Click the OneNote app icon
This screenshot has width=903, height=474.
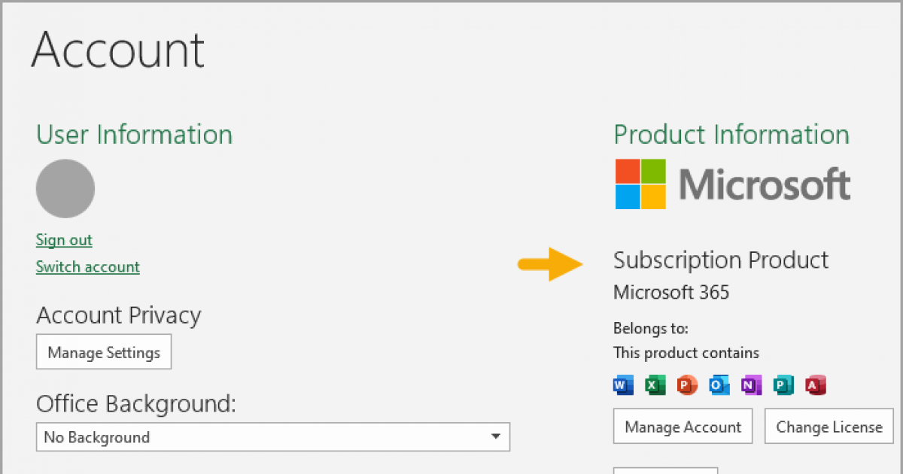752,385
